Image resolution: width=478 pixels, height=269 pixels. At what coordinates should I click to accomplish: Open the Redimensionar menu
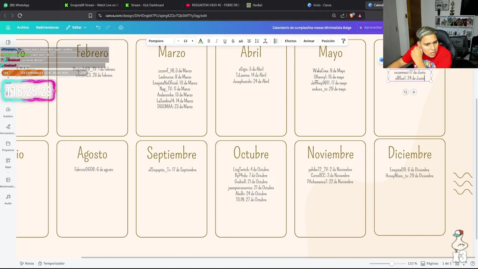(x=47, y=27)
